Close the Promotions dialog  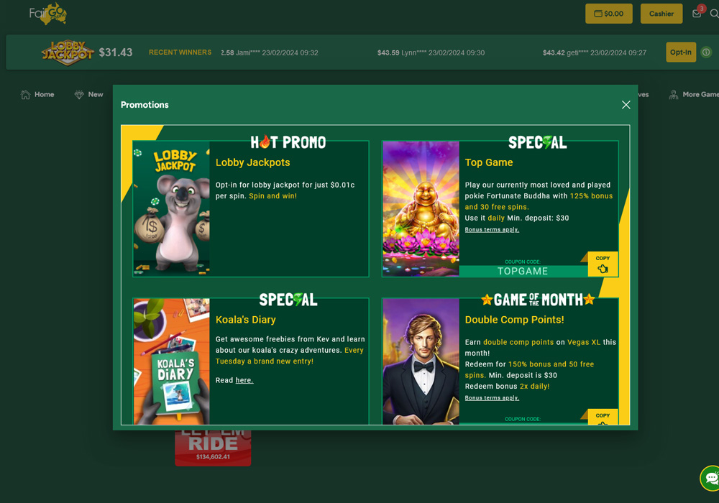pyautogui.click(x=626, y=105)
